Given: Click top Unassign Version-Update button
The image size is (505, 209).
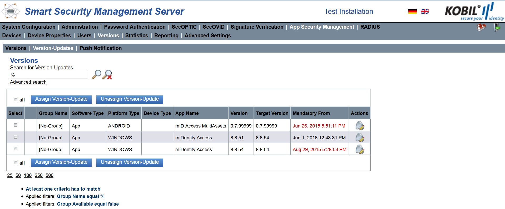Looking at the screenshot, I should pos(130,99).
